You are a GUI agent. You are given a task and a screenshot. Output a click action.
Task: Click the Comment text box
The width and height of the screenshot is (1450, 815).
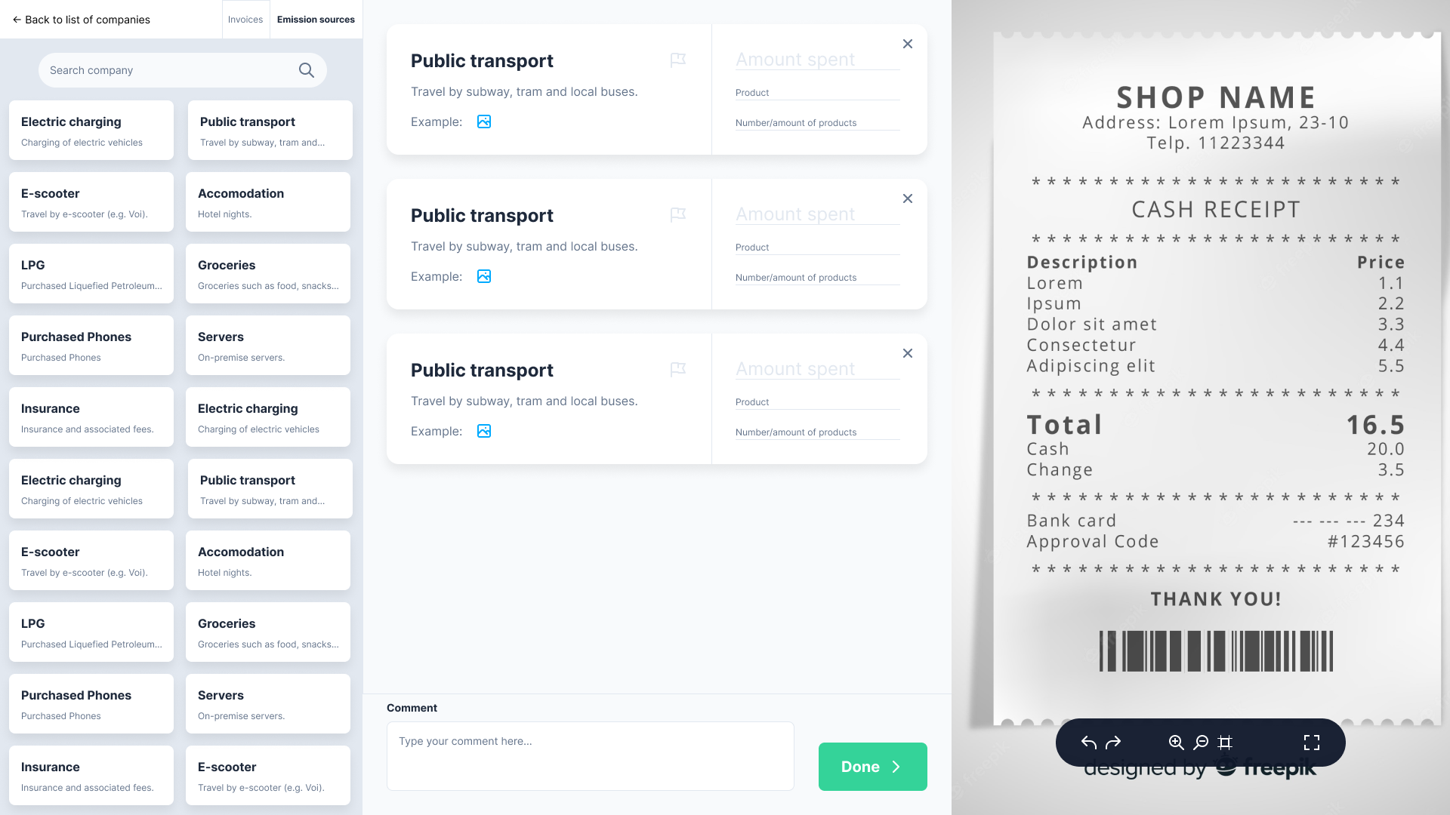point(590,756)
